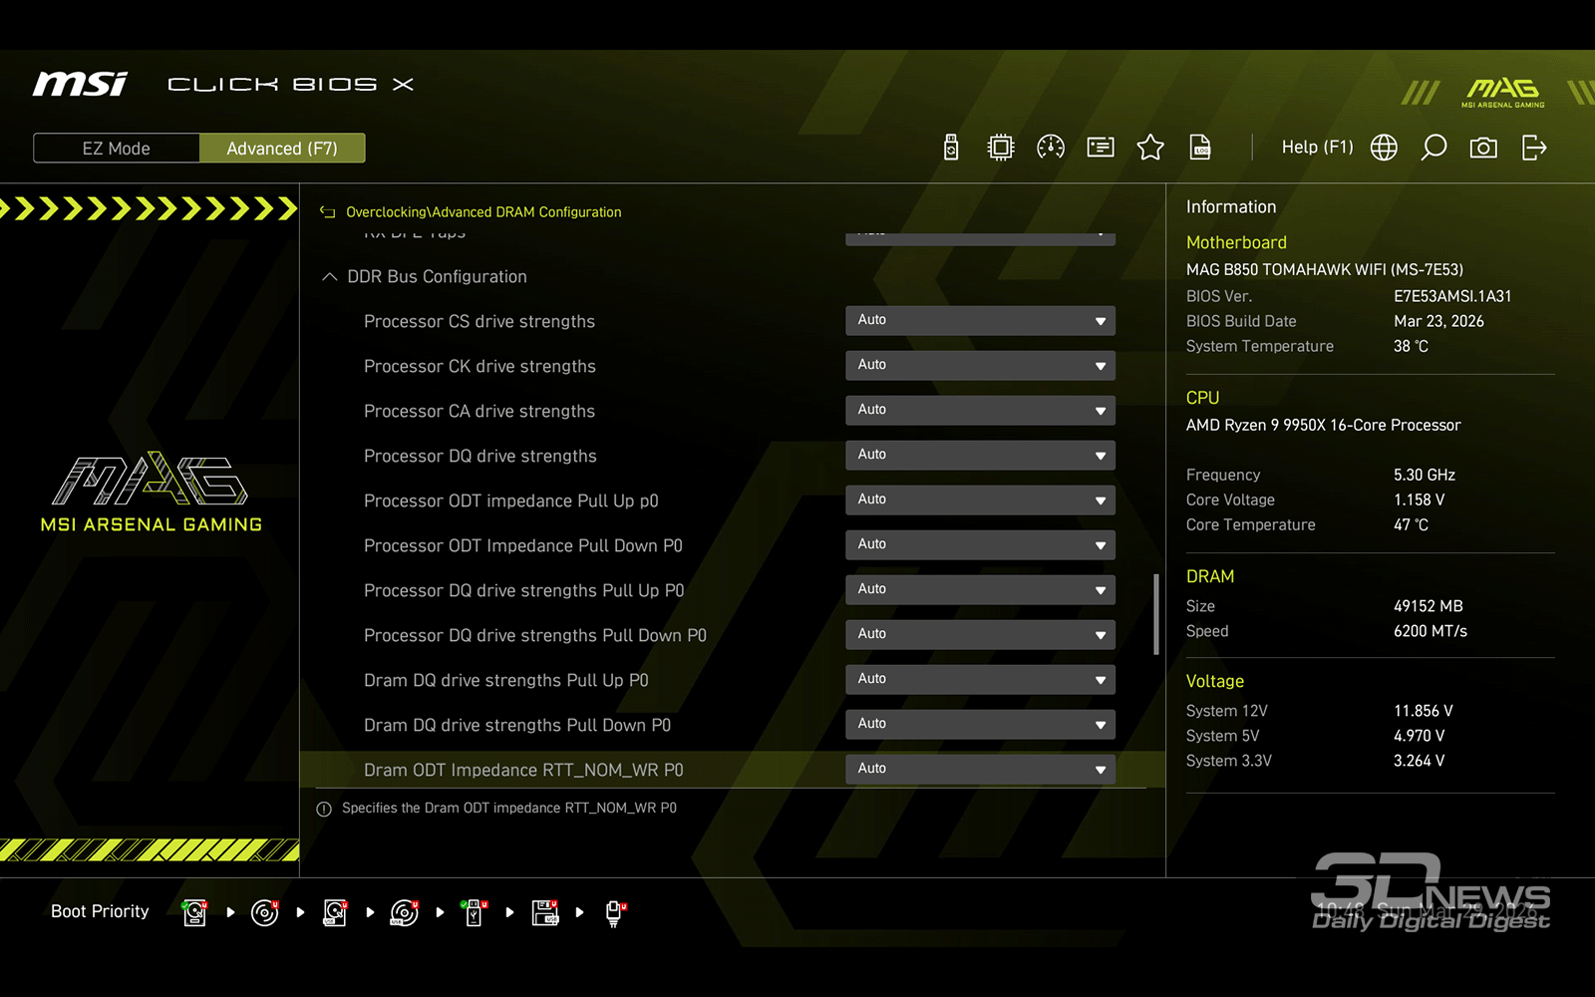
Task: Go back via Overclocking breadcrumb arrow
Action: [327, 212]
